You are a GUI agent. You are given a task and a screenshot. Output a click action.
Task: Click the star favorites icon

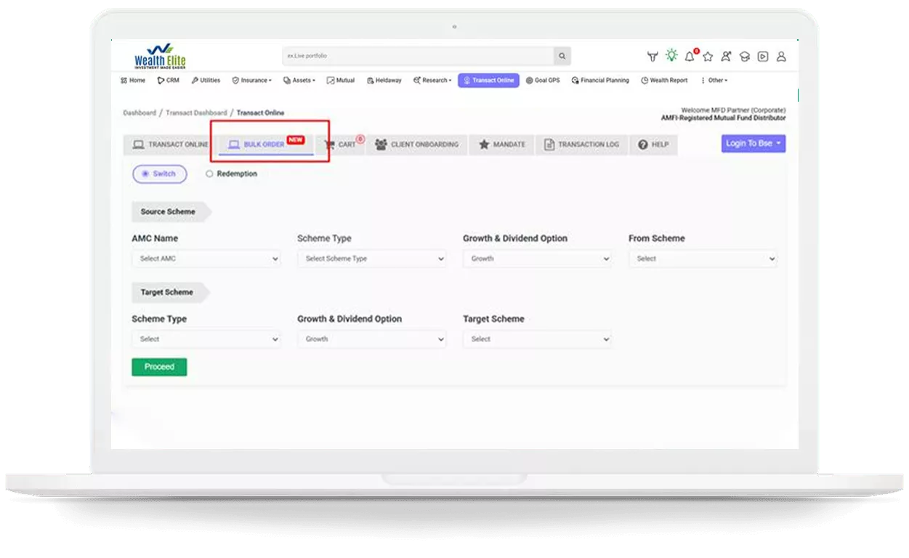tap(708, 57)
